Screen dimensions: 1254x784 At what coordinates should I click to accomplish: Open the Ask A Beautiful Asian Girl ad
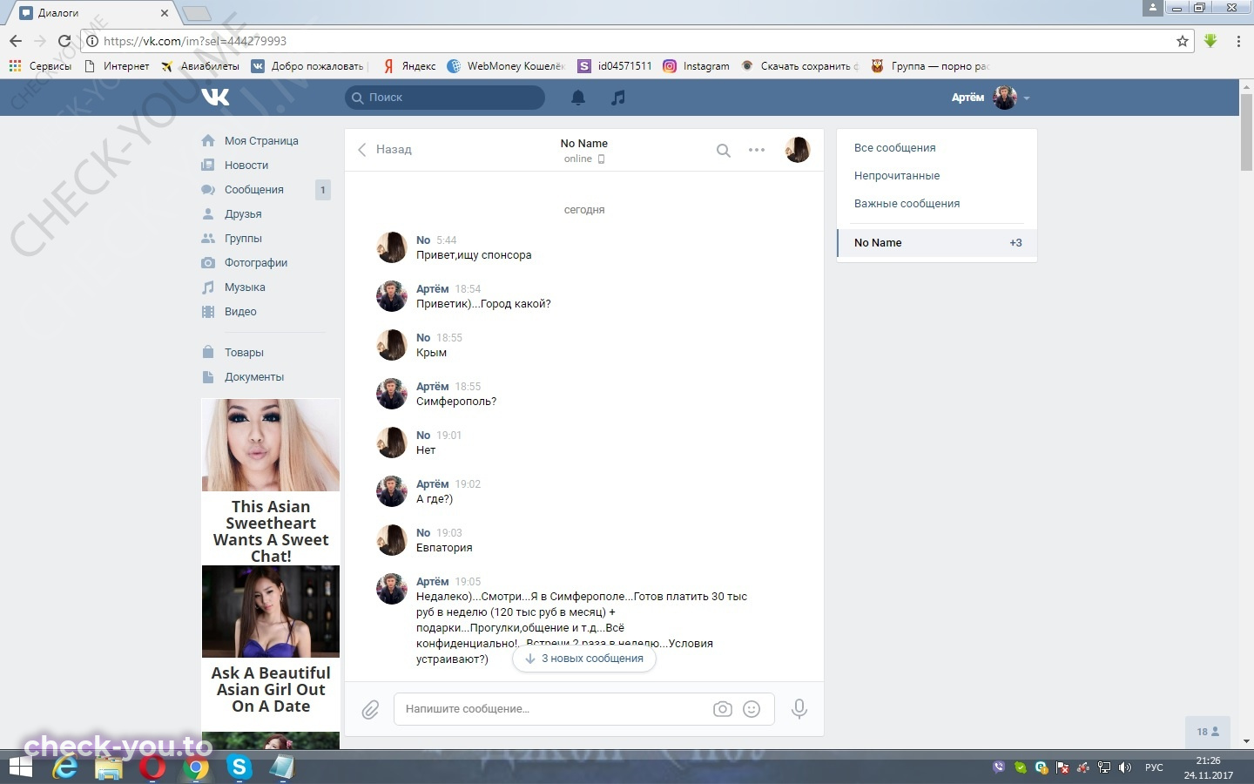coord(271,640)
